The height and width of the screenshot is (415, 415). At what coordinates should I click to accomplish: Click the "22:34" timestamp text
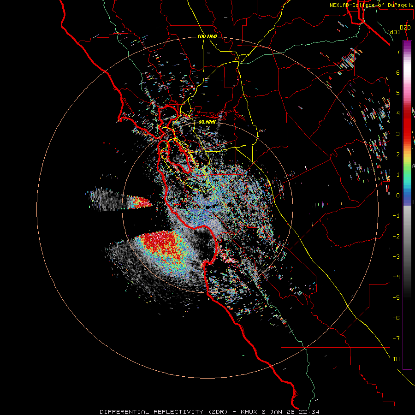click(x=309, y=412)
